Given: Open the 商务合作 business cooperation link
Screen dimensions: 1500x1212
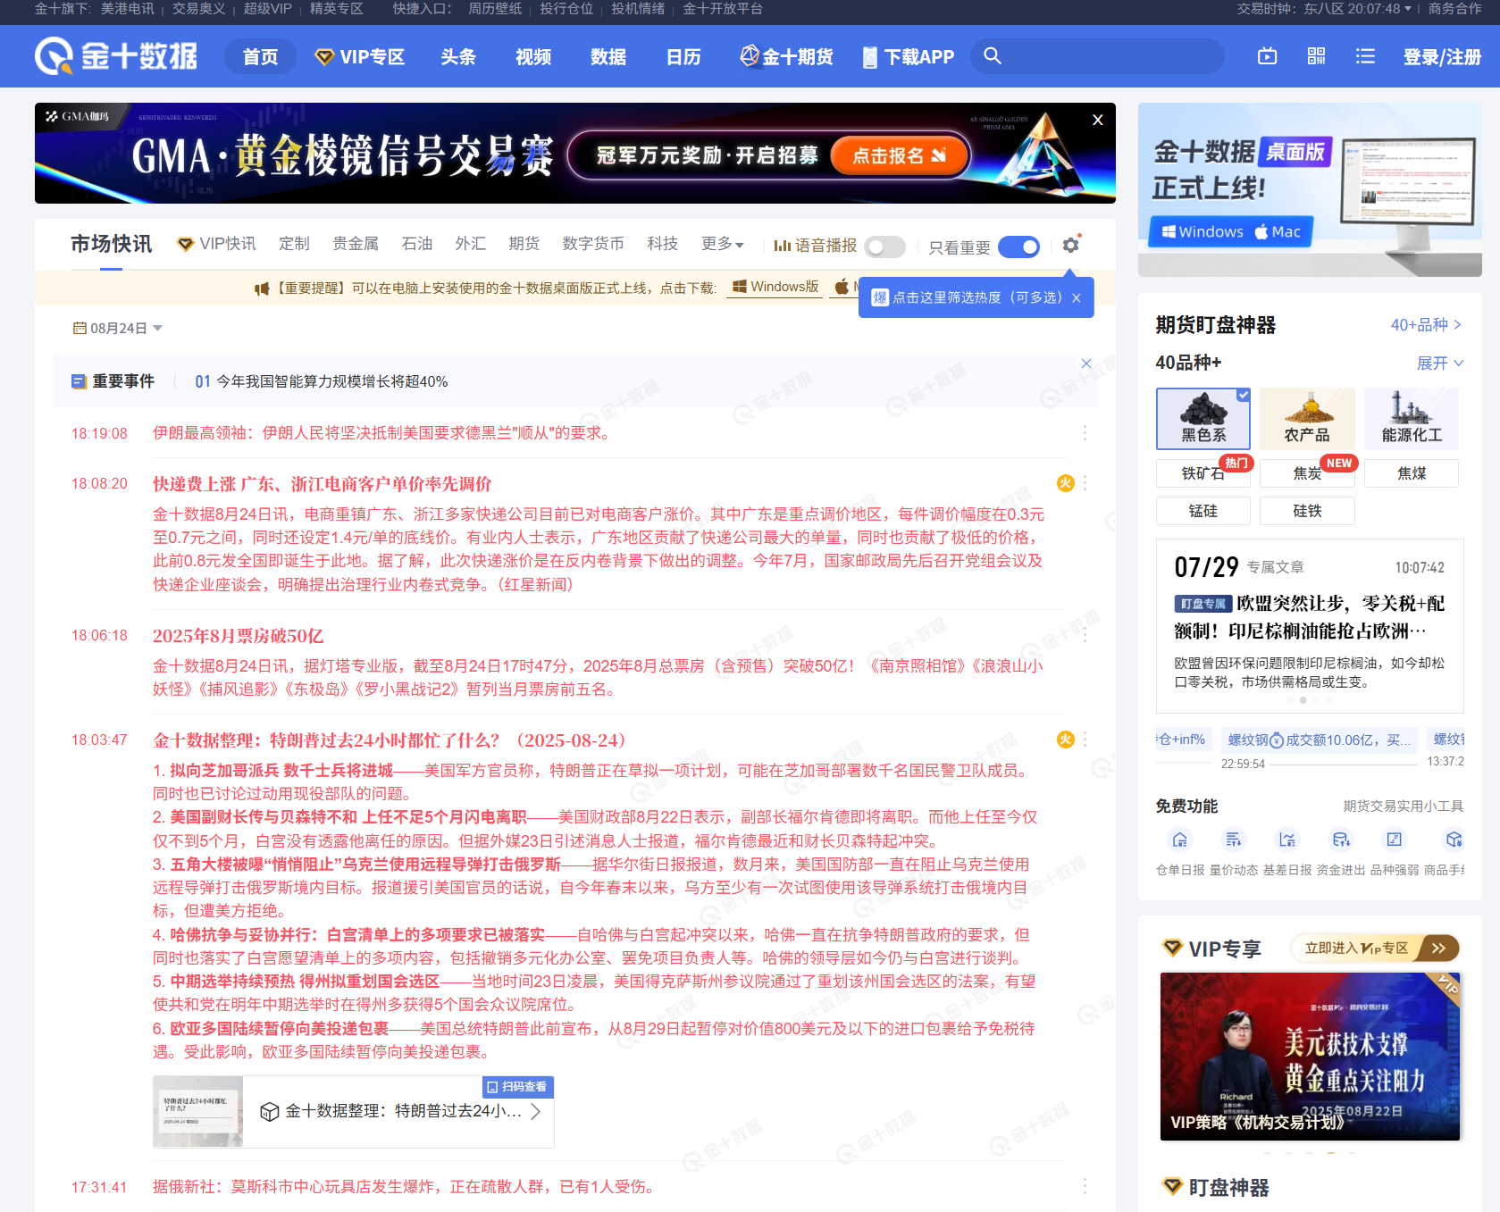Looking at the screenshot, I should (x=1454, y=8).
